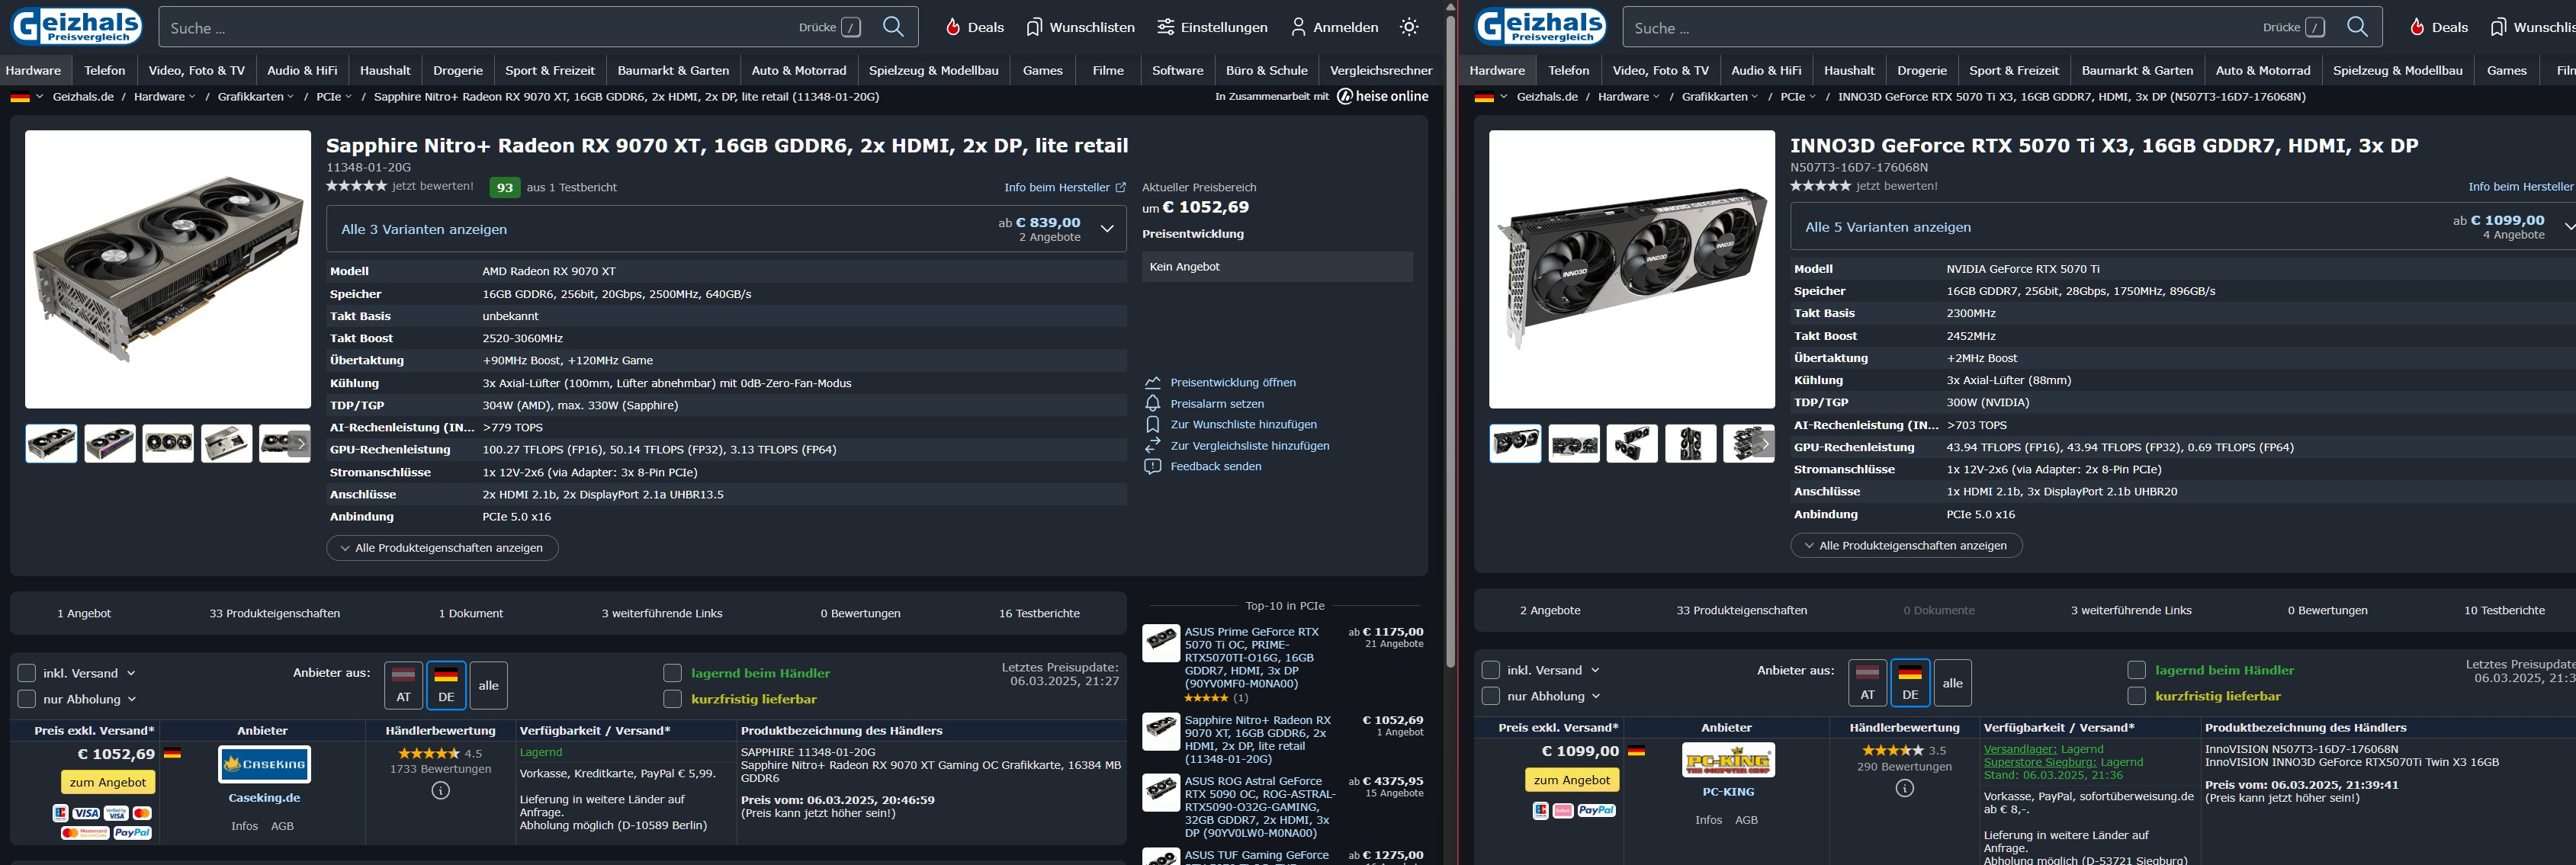Open Caseking seller rating info icon
The image size is (2576, 865).
(440, 791)
